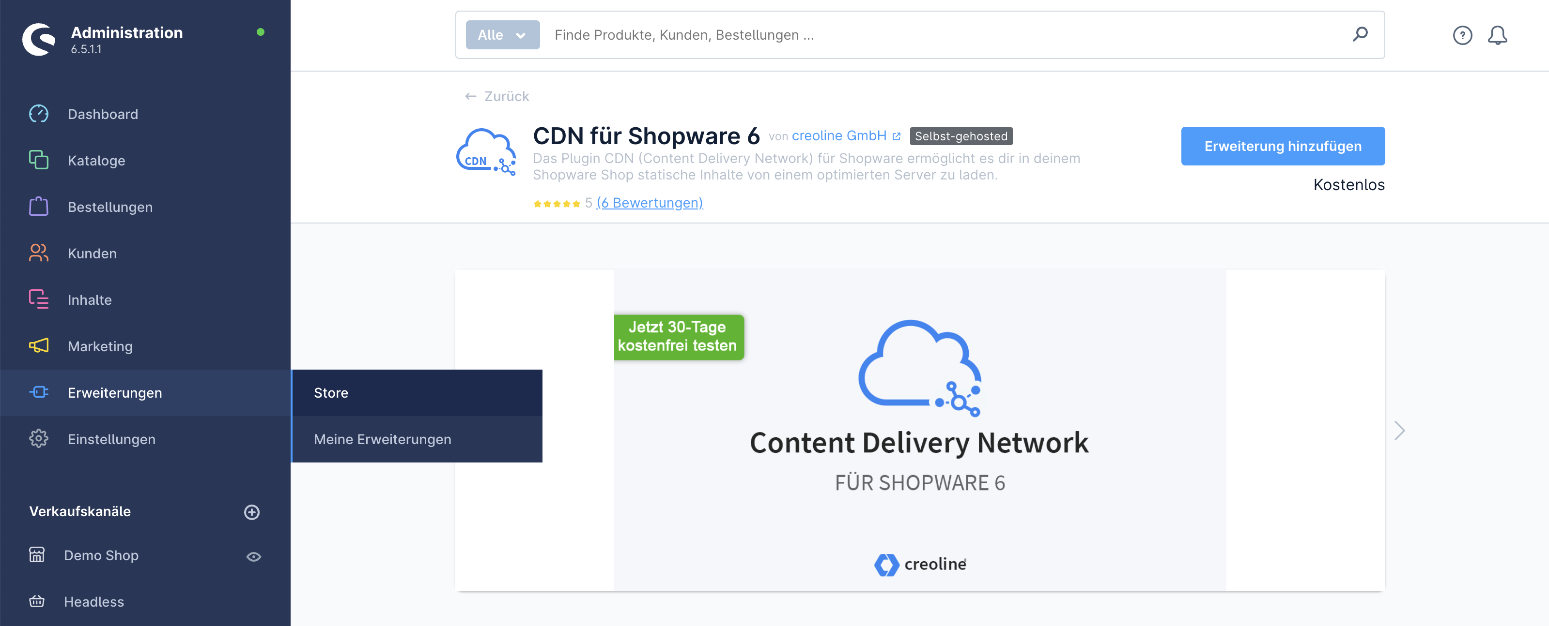
Task: Click Erweiterung hinzufügen button
Action: pos(1283,146)
